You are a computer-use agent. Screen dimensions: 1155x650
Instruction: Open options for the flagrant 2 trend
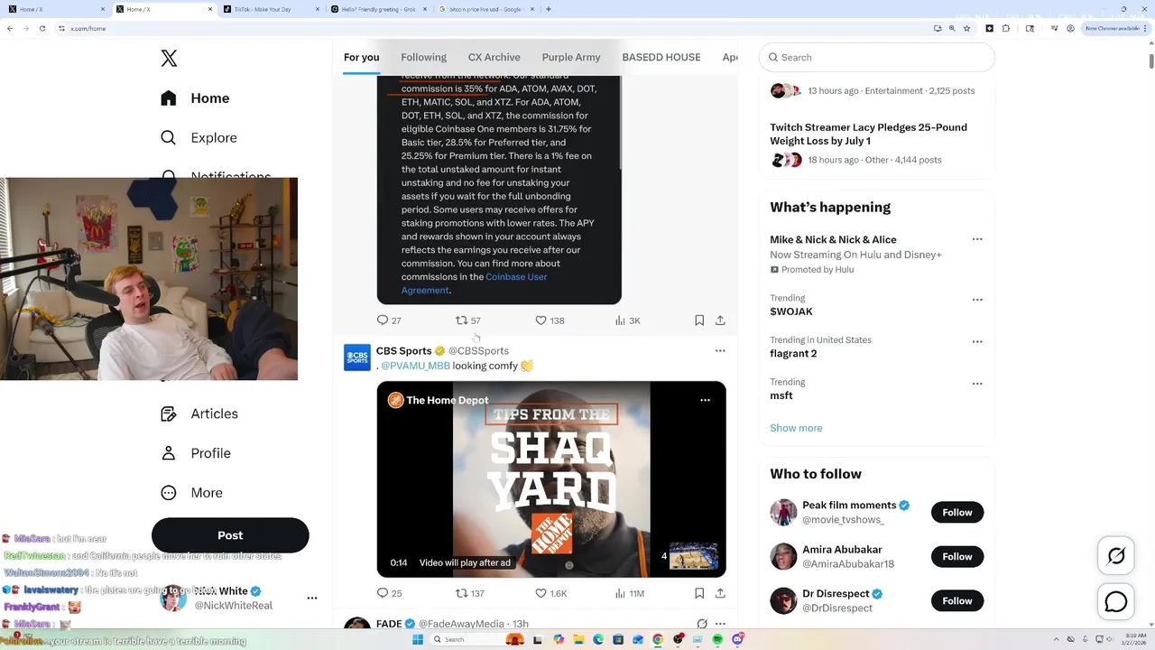tap(977, 342)
